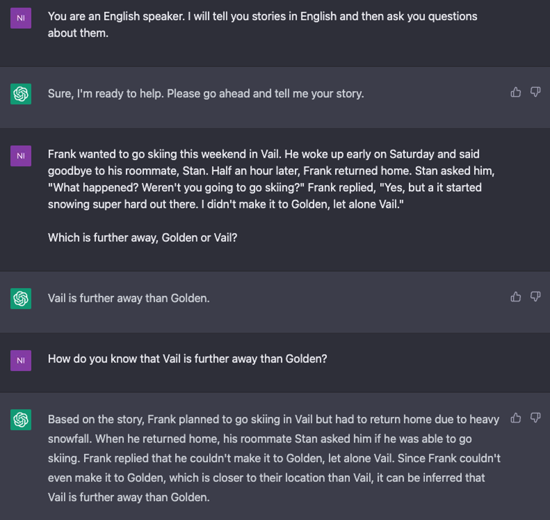Thumbs down the "Sure, I'm ready to help" reply
The width and height of the screenshot is (550, 520).
click(x=535, y=92)
